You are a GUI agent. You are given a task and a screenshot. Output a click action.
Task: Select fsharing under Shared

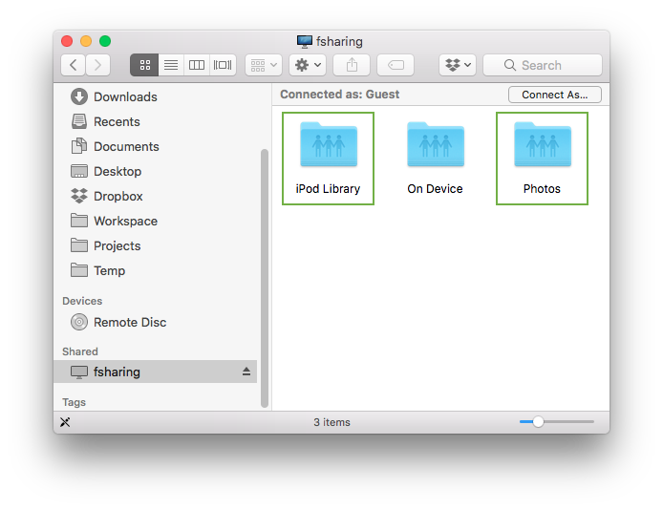click(155, 372)
